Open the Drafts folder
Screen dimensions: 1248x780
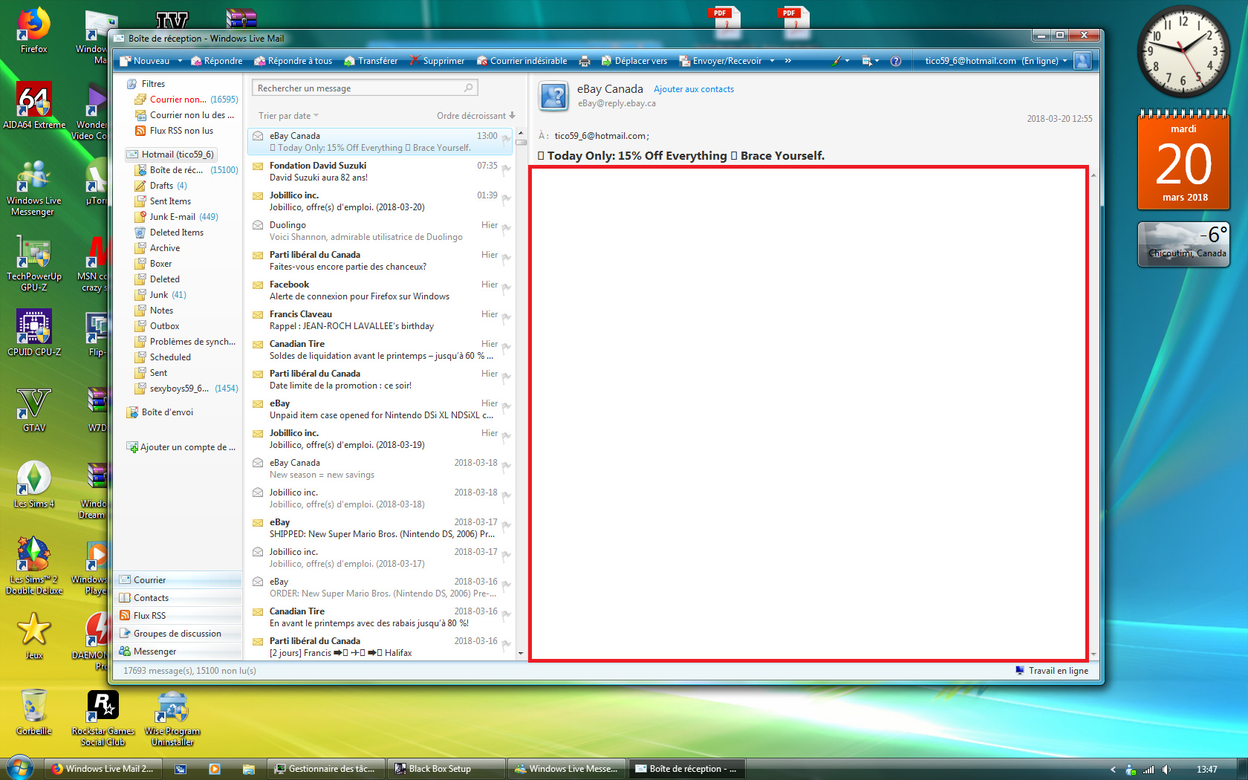161,186
